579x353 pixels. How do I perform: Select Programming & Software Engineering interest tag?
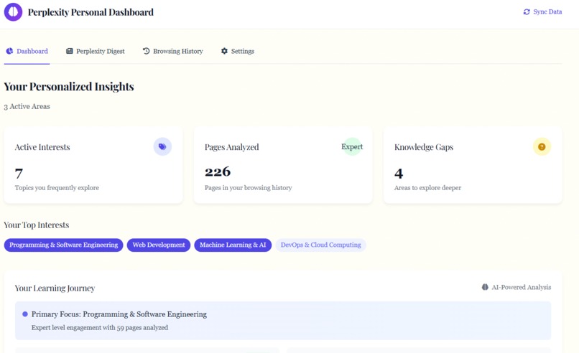[63, 245]
